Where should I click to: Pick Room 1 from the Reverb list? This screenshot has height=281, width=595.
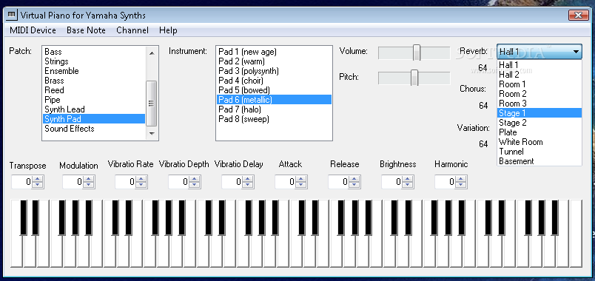point(539,84)
